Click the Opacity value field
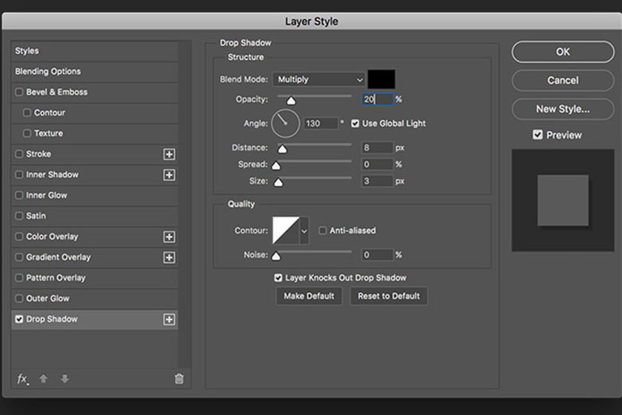Viewport: 622px width, 415px height. tap(377, 99)
